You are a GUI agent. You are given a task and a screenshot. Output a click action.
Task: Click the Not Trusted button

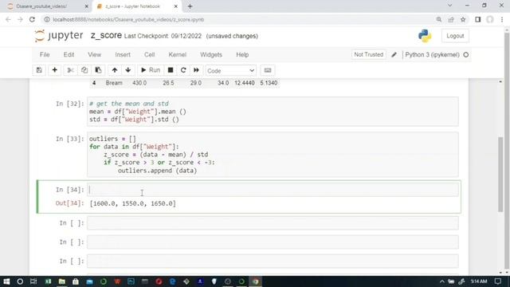368,55
